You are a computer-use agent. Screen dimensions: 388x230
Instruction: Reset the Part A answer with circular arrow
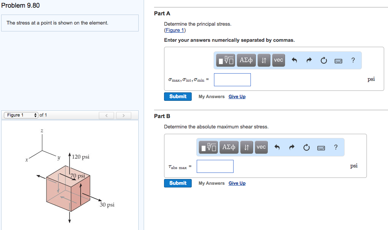pyautogui.click(x=324, y=60)
